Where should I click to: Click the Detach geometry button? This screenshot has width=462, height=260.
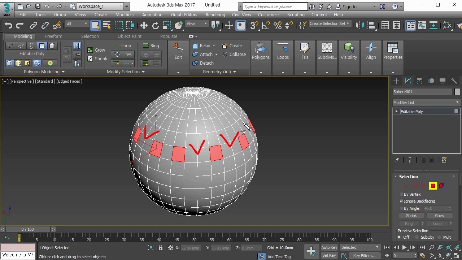pos(203,63)
